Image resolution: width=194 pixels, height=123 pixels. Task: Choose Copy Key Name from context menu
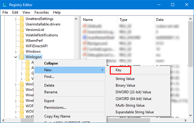point(57,116)
